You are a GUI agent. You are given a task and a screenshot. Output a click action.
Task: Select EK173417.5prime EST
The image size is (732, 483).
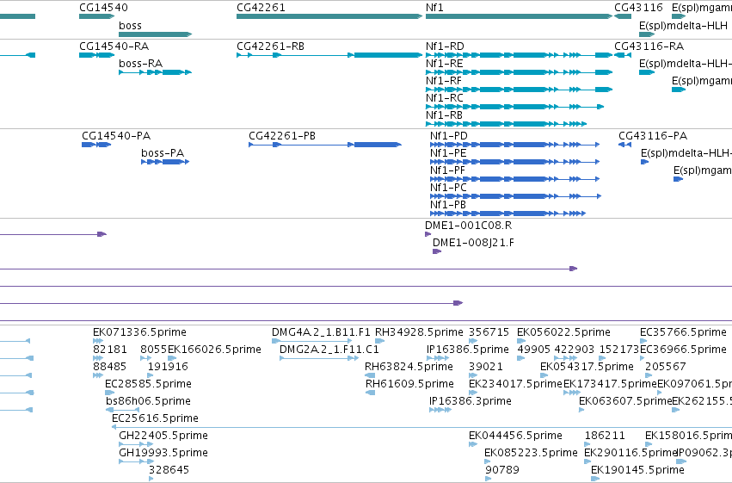[572, 393]
